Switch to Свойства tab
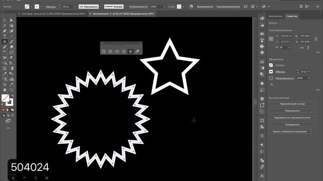The width and height of the screenshot is (323, 181). tap(292, 16)
